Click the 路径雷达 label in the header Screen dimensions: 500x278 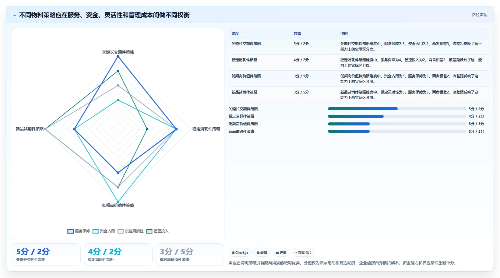click(479, 15)
